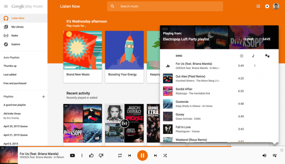
Task: Open the notifications bell
Action: 267,6
